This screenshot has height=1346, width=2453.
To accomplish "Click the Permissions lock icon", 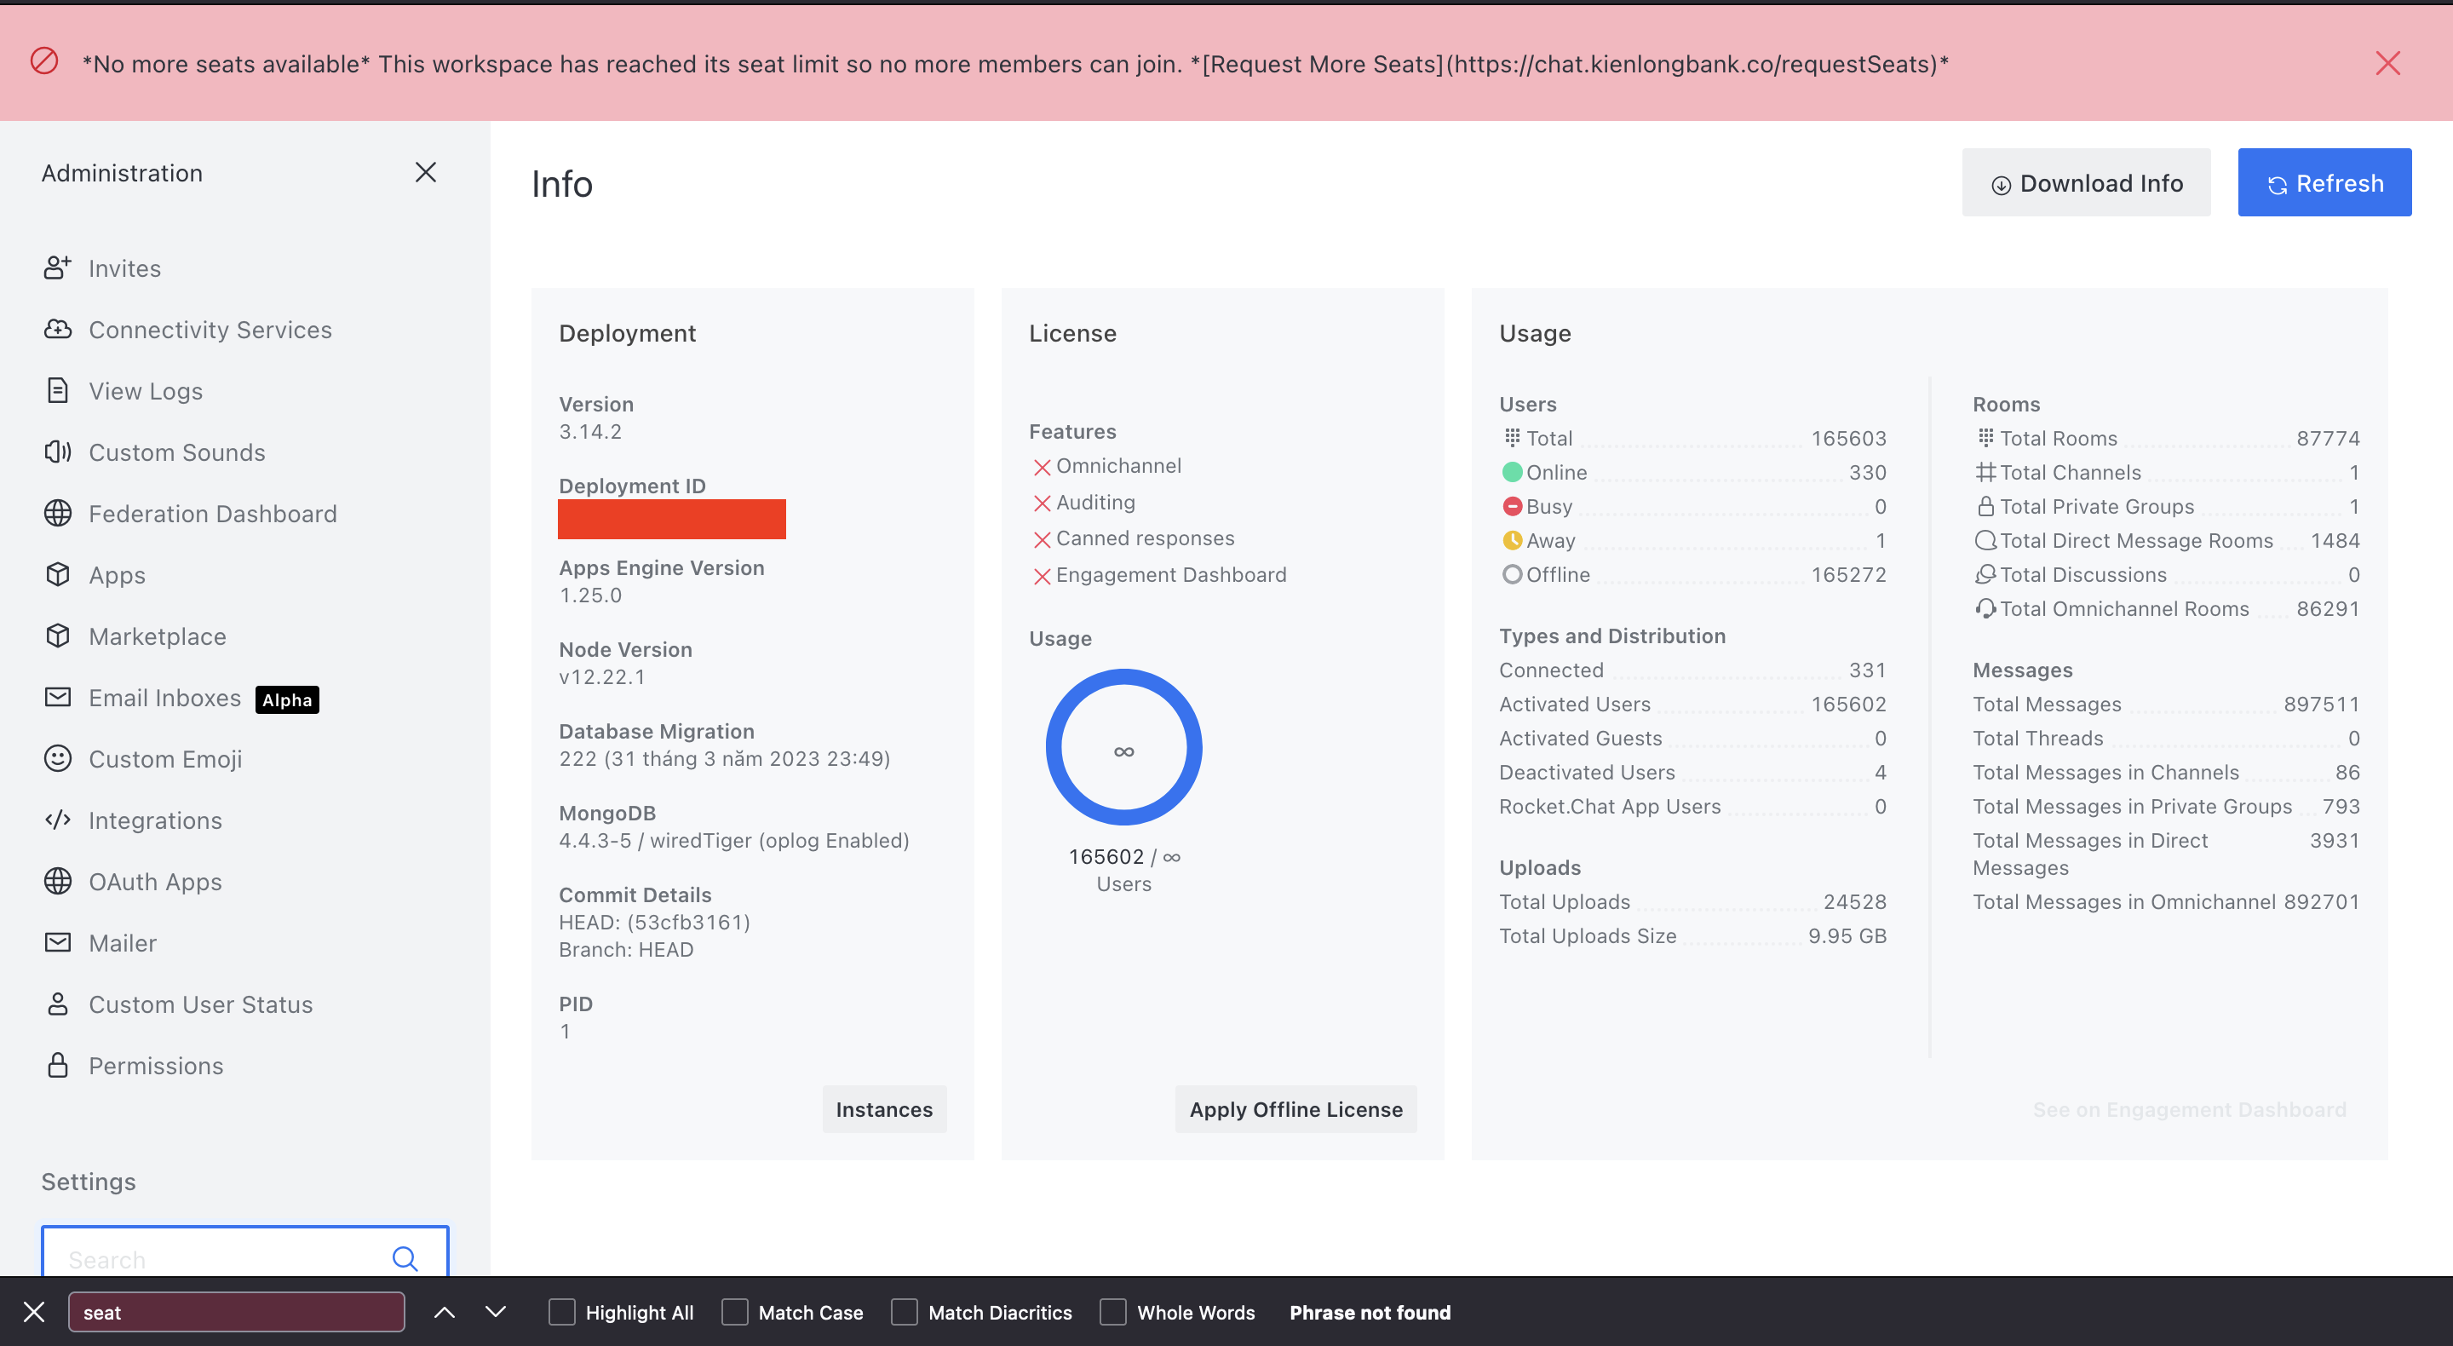I will [x=57, y=1065].
